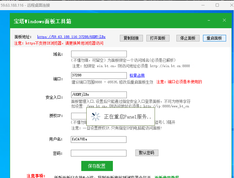The height and width of the screenshot is (178, 234).
Task: Focus the 授权IP input field
Action: pos(79,116)
